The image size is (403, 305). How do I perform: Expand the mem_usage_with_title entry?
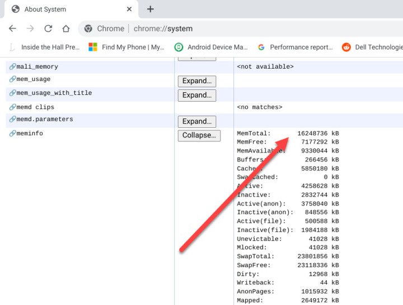(196, 95)
